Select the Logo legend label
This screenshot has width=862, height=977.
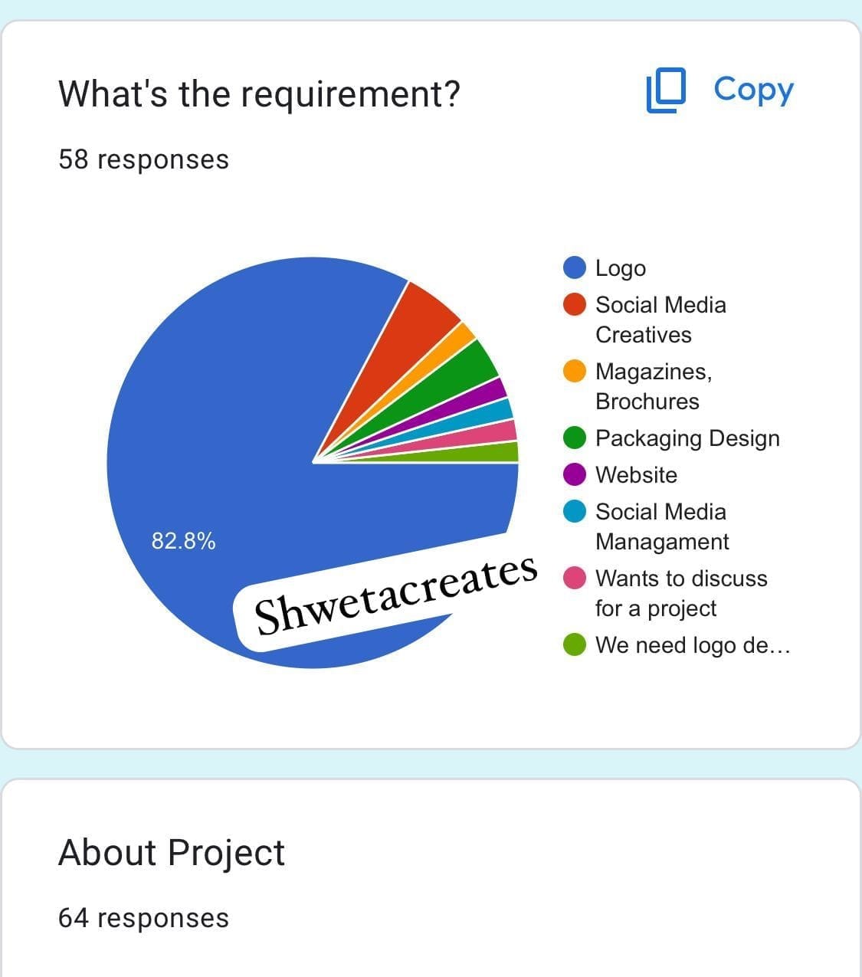click(x=621, y=268)
